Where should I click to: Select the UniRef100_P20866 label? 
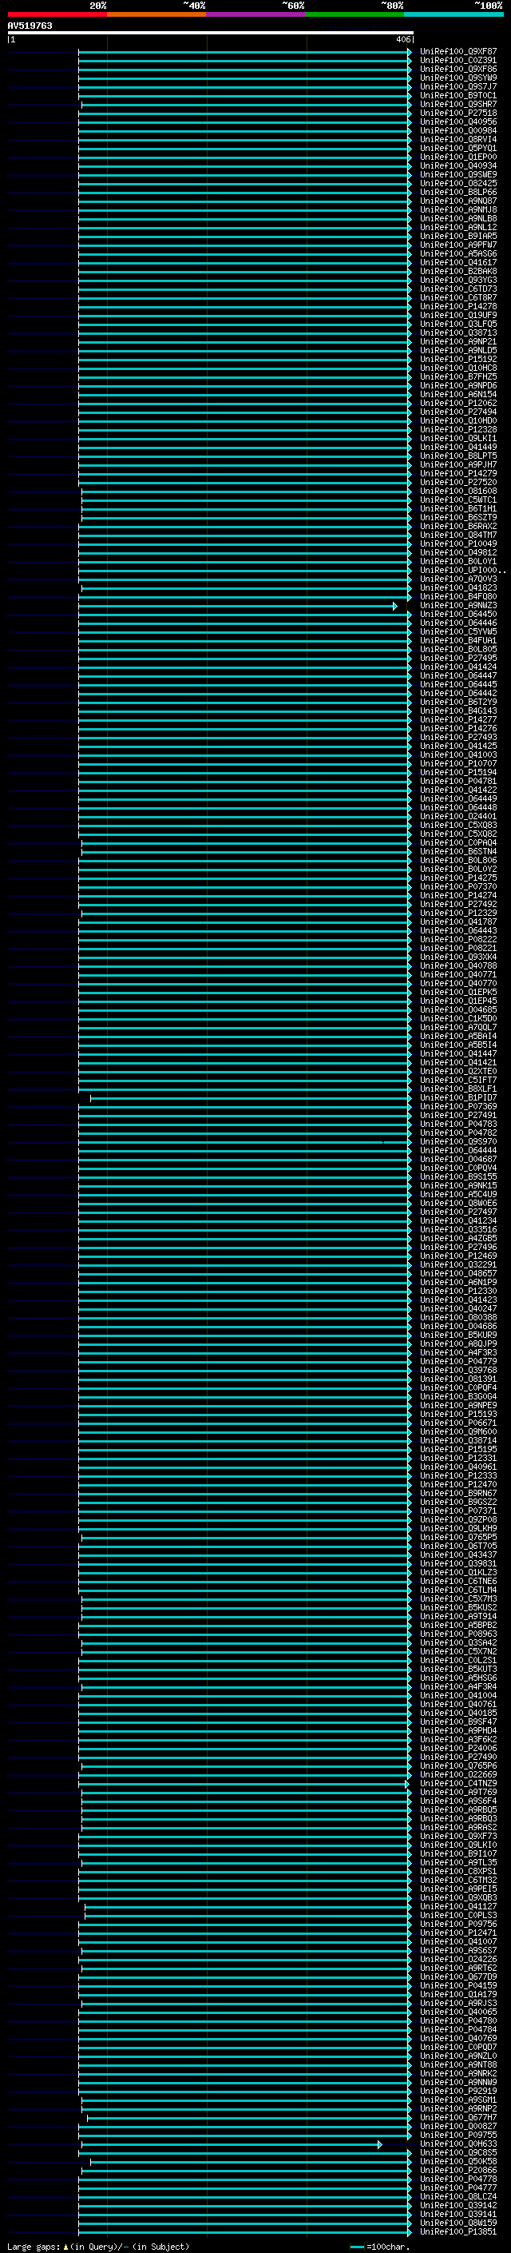click(458, 2170)
